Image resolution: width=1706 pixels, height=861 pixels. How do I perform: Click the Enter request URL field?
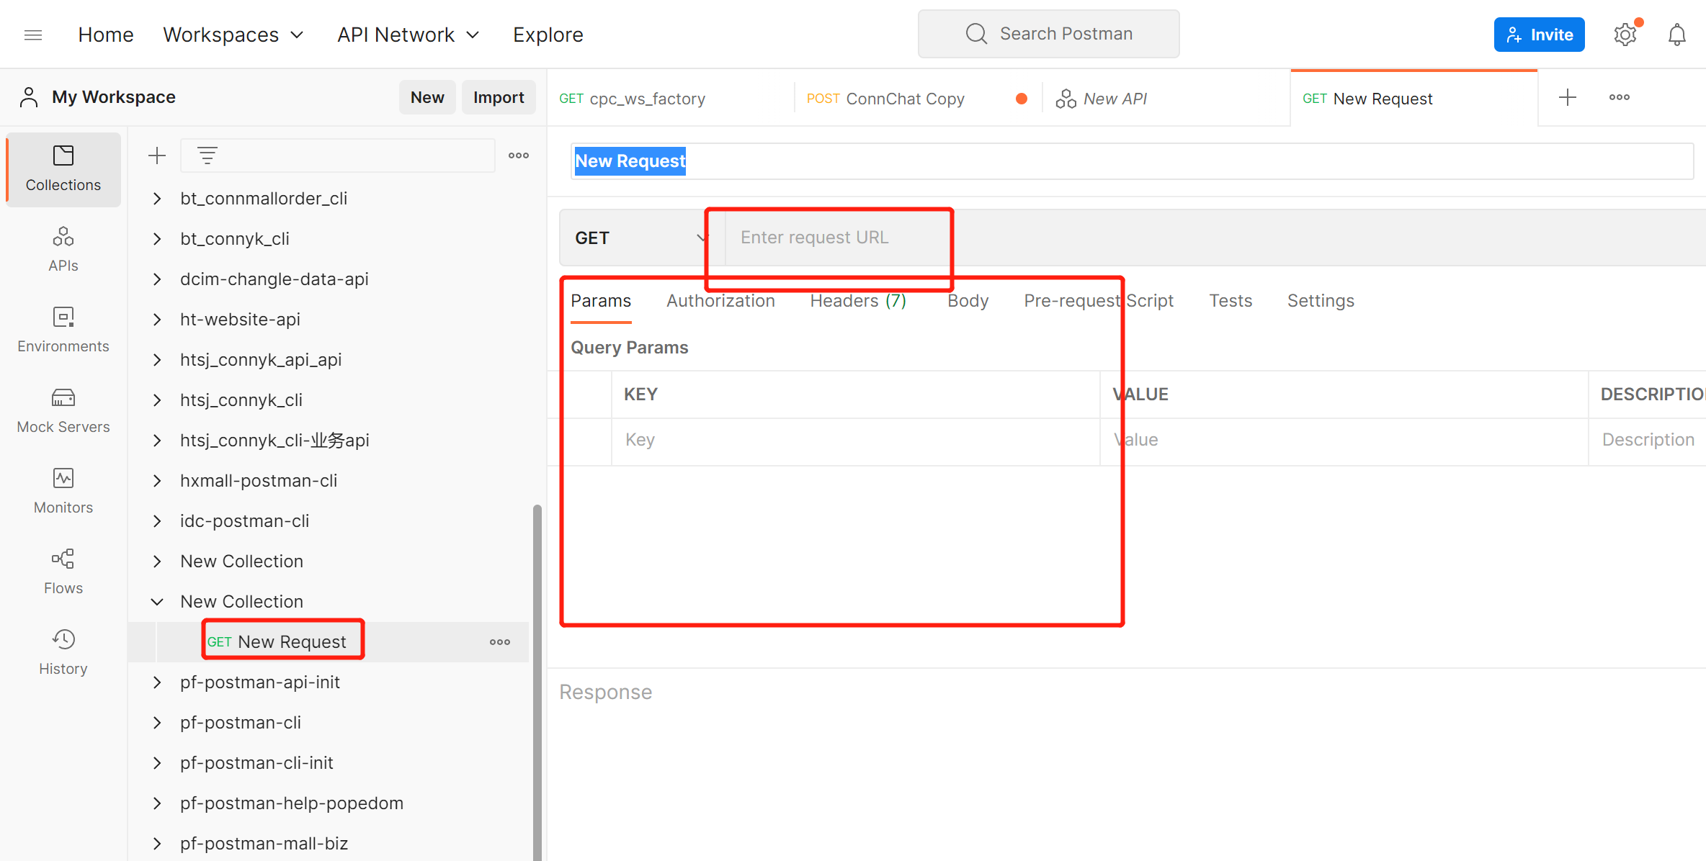tap(1215, 238)
